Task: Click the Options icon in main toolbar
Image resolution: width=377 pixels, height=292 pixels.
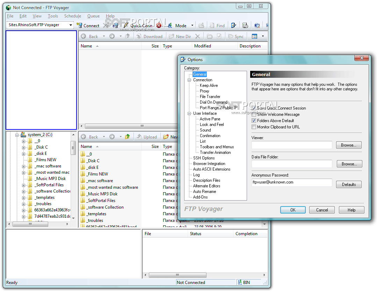Action: 233,25
